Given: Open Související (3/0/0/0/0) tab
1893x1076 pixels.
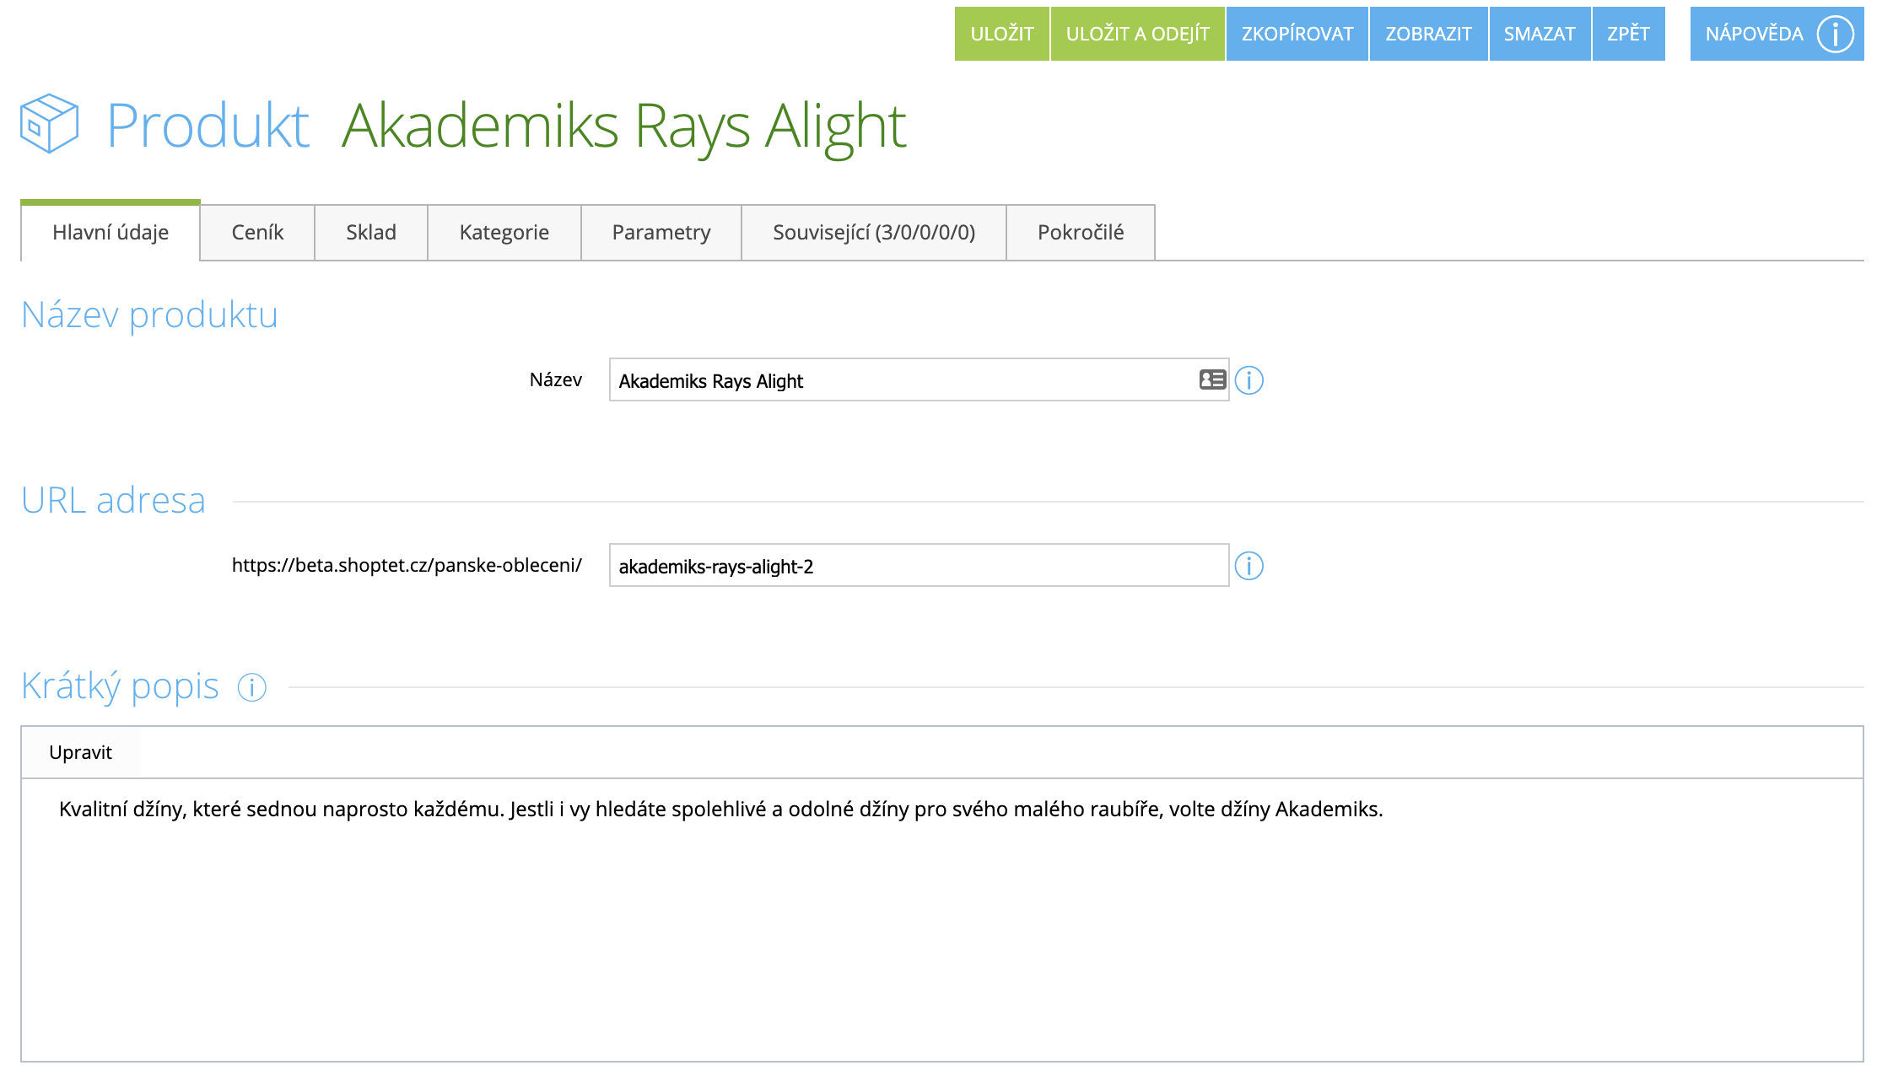Looking at the screenshot, I should pos(874,232).
